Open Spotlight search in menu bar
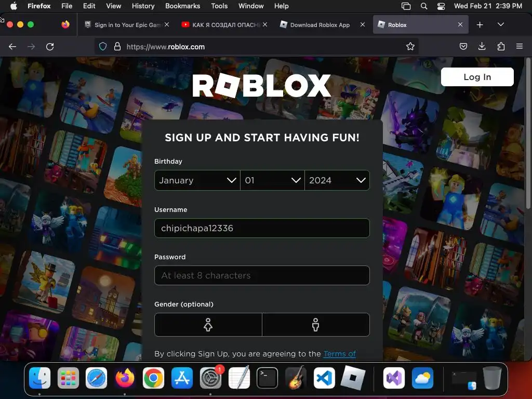Image resolution: width=532 pixels, height=399 pixels. coord(424,6)
